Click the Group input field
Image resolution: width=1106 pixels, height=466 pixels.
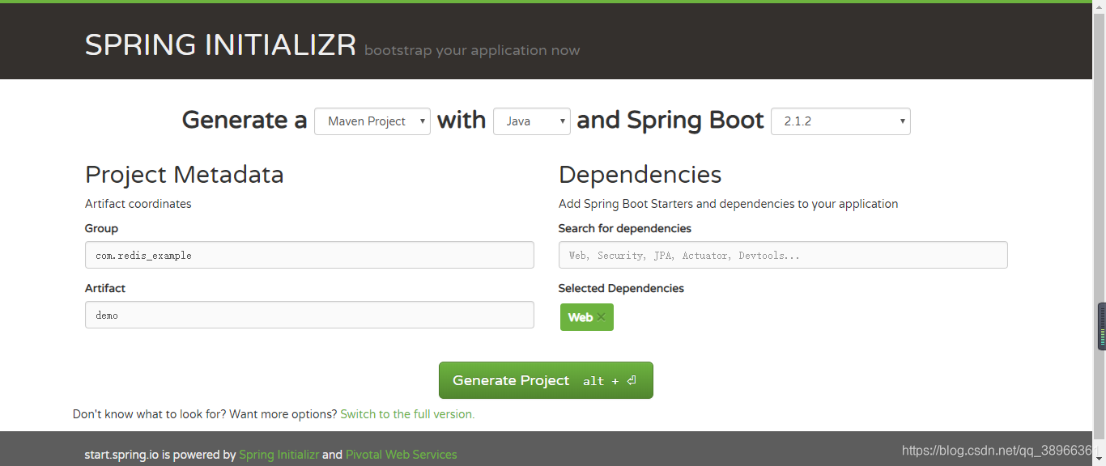click(x=309, y=255)
